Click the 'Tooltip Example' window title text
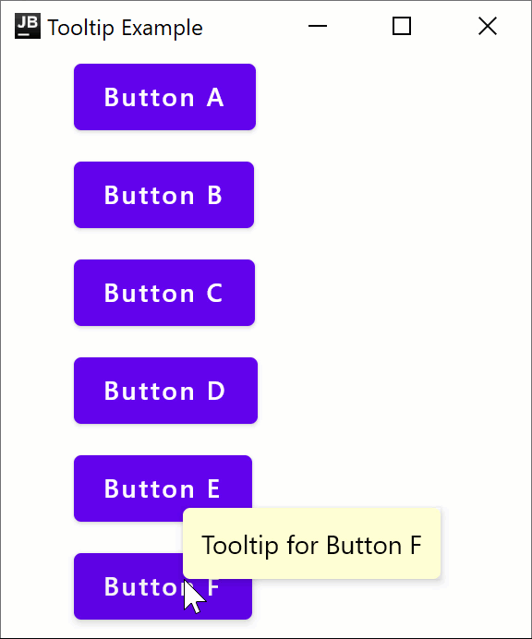The image size is (532, 639). tap(125, 28)
